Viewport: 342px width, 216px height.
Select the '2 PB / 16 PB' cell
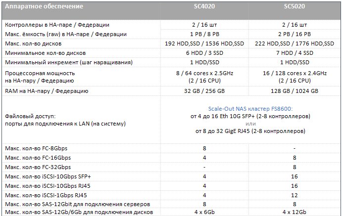pos(294,34)
